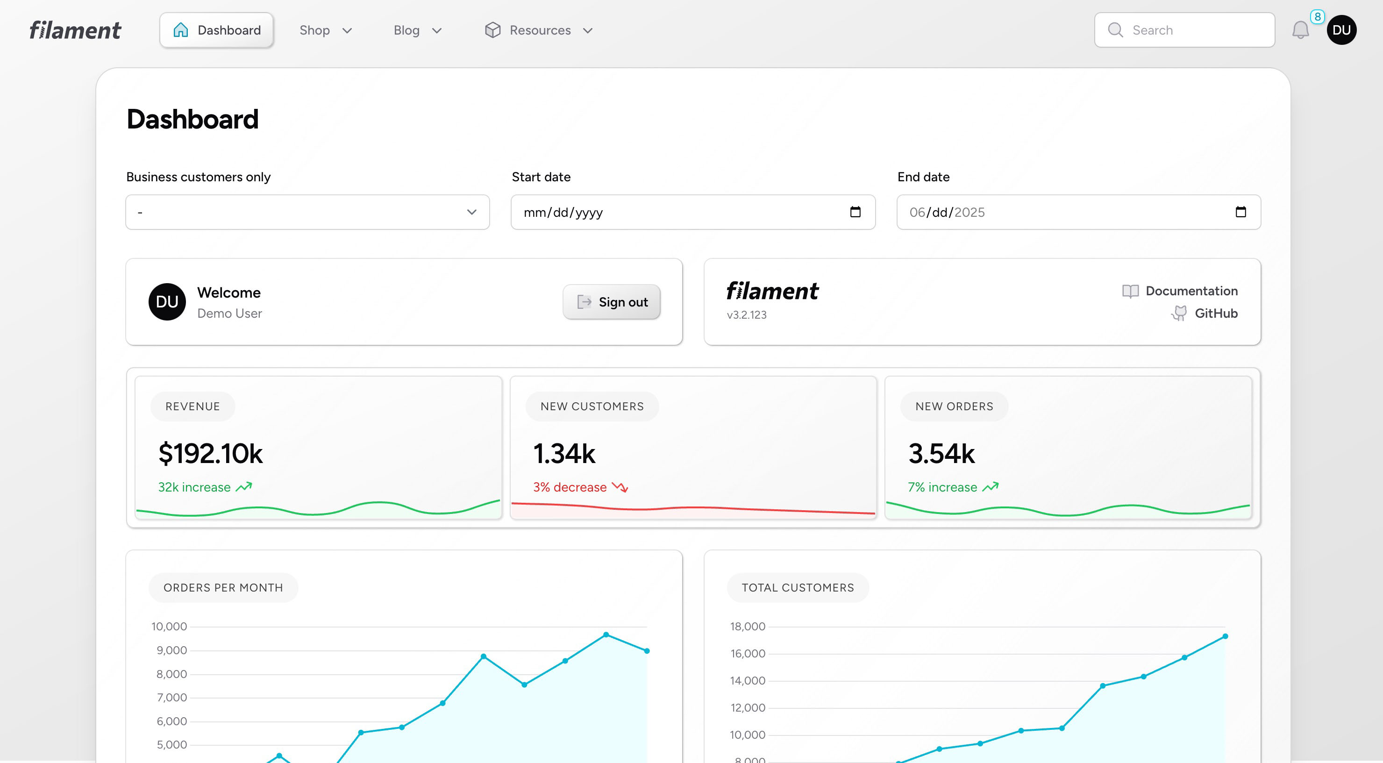Open the Documentation link
The image size is (1383, 763).
tap(1180, 291)
